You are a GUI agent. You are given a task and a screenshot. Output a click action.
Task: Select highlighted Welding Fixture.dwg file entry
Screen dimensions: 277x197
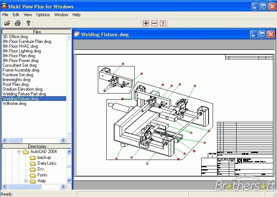34,98
